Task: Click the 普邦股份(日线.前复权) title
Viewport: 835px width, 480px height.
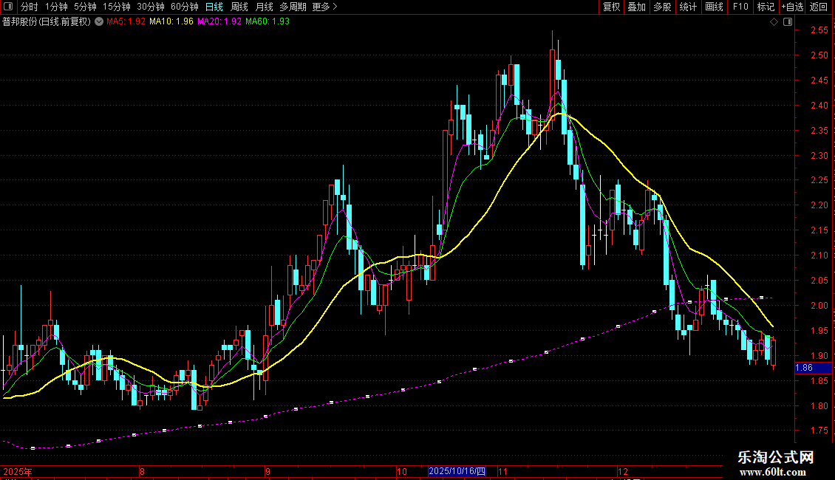Action: click(47, 21)
